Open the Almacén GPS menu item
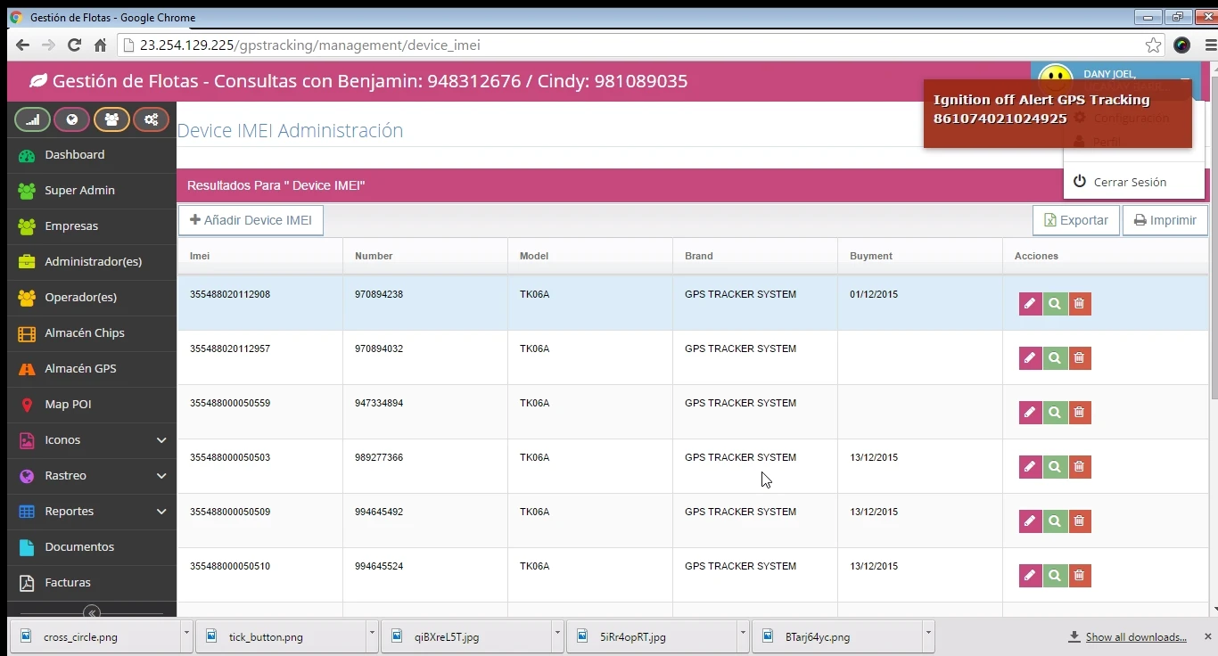The height and width of the screenshot is (656, 1218). coord(80,369)
